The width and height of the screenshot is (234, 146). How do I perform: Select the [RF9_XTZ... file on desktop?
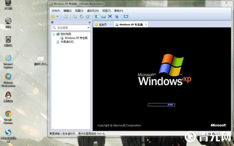point(41,61)
